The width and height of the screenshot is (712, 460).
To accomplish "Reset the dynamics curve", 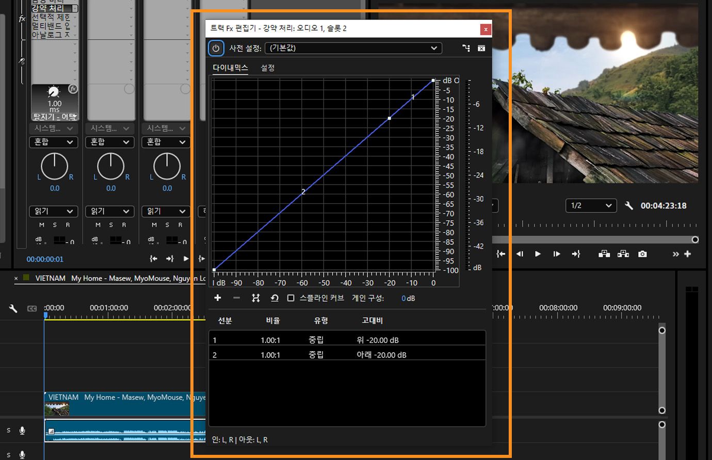I will point(274,298).
